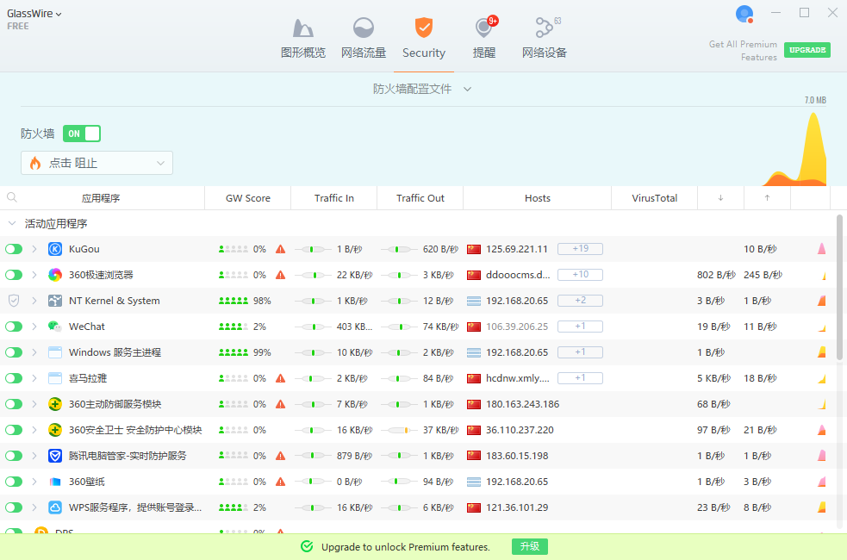Click the user account avatar icon
Screen dimensions: 847x560
[744, 14]
